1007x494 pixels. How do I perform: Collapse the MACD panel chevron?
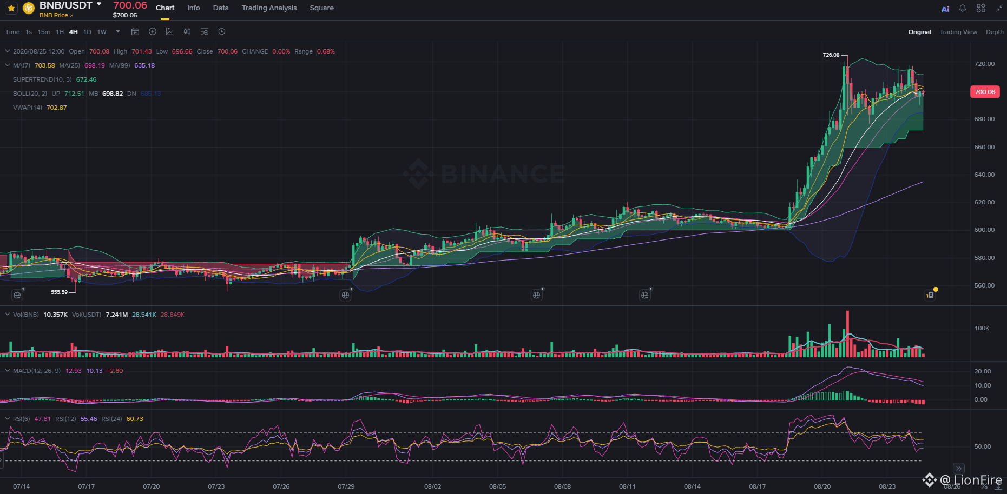(x=8, y=371)
